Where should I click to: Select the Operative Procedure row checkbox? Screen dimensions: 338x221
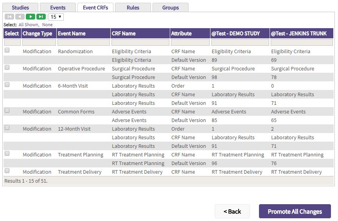[7, 68]
